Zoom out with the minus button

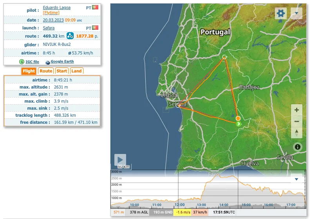coord(297,121)
